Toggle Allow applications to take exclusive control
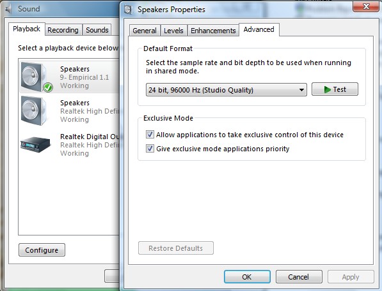The height and width of the screenshot is (291, 382). pos(150,134)
